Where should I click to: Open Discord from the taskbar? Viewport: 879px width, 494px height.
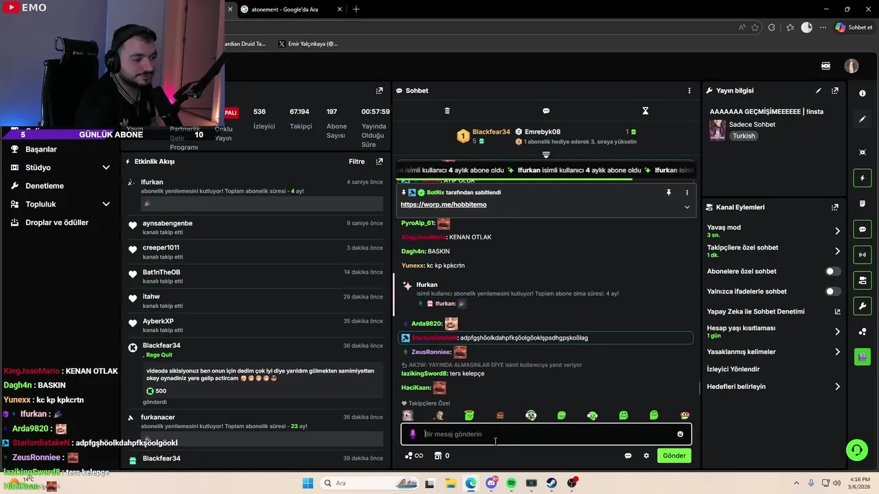coord(491,483)
